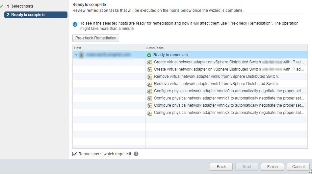Click the Host column header
The width and height of the screenshot is (312, 174).
[78, 48]
